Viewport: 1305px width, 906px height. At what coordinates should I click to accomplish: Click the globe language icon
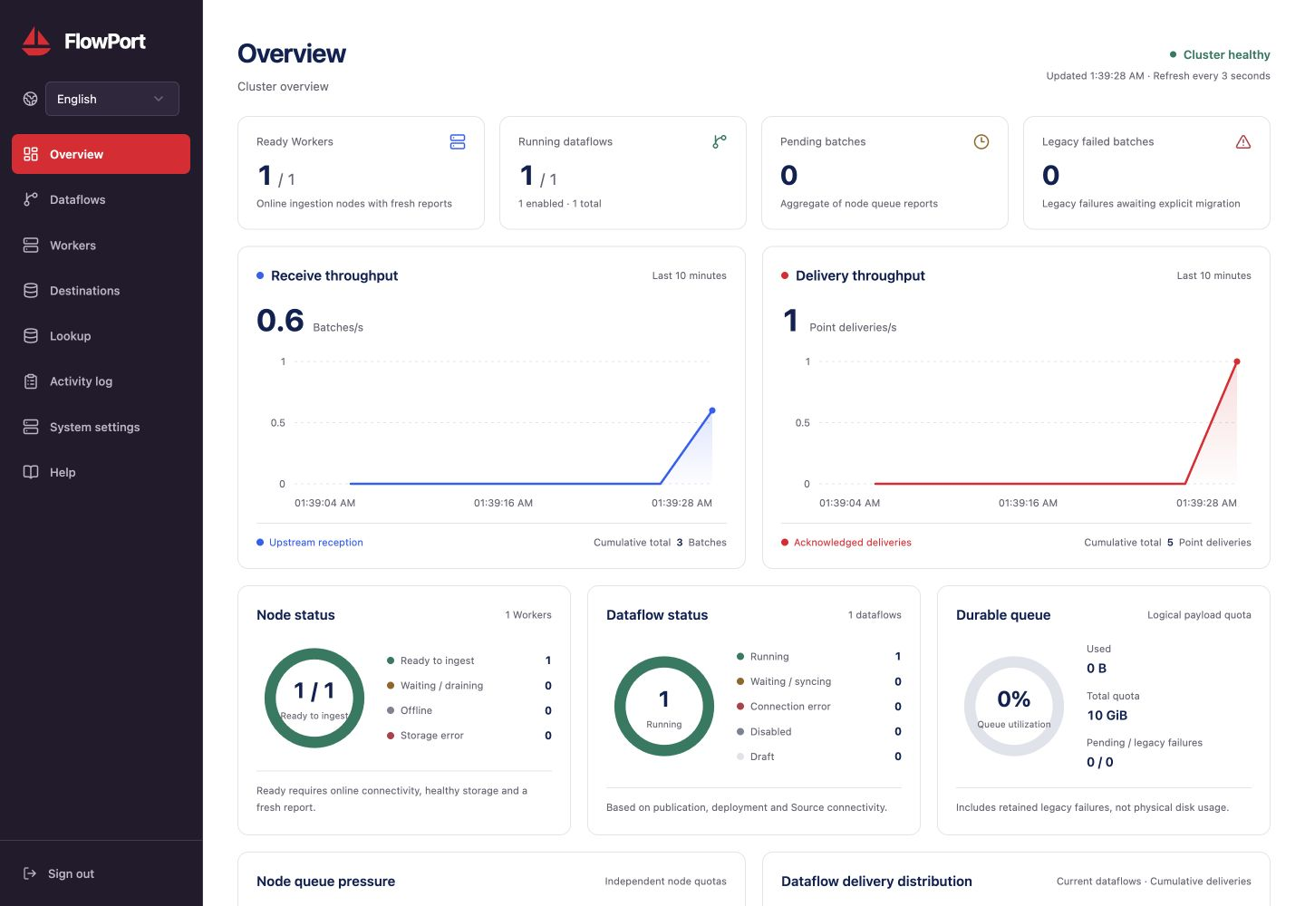[30, 99]
